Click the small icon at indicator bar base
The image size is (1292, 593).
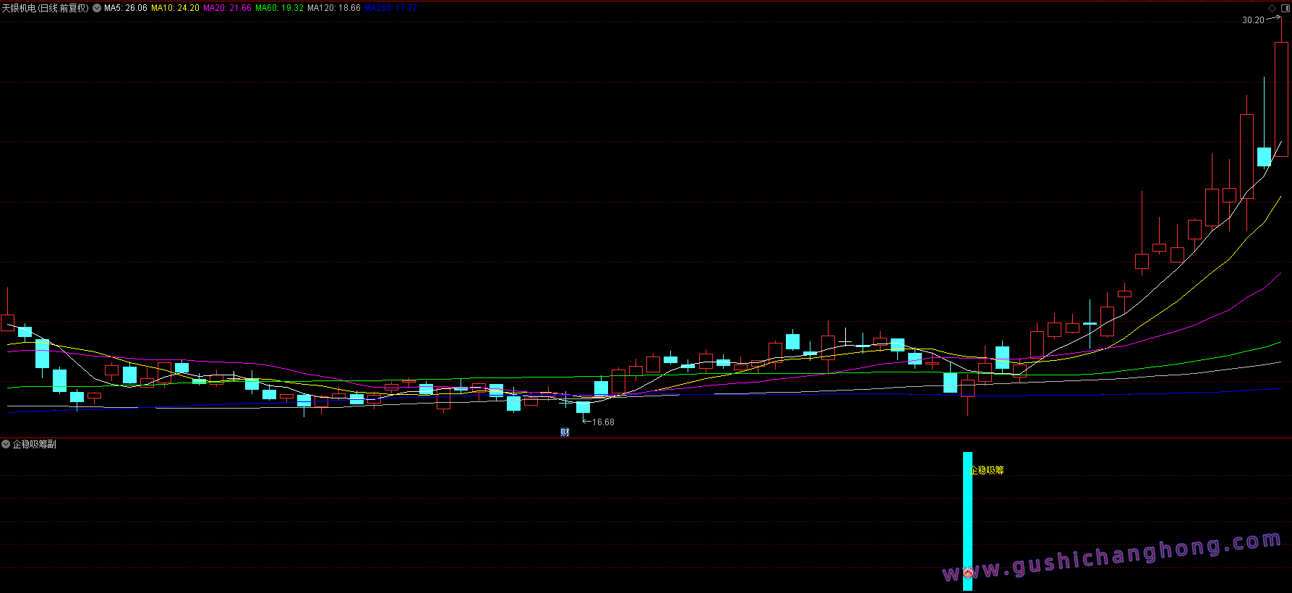click(x=967, y=574)
